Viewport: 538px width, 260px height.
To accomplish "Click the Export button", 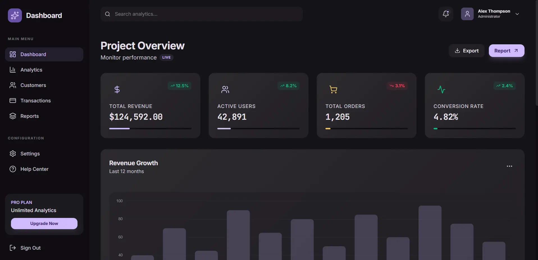I will [x=466, y=50].
